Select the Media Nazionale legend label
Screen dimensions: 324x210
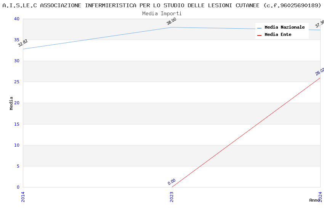284,27
